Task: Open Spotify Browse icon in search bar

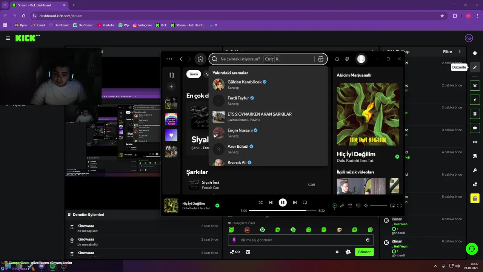Action: (x=321, y=59)
